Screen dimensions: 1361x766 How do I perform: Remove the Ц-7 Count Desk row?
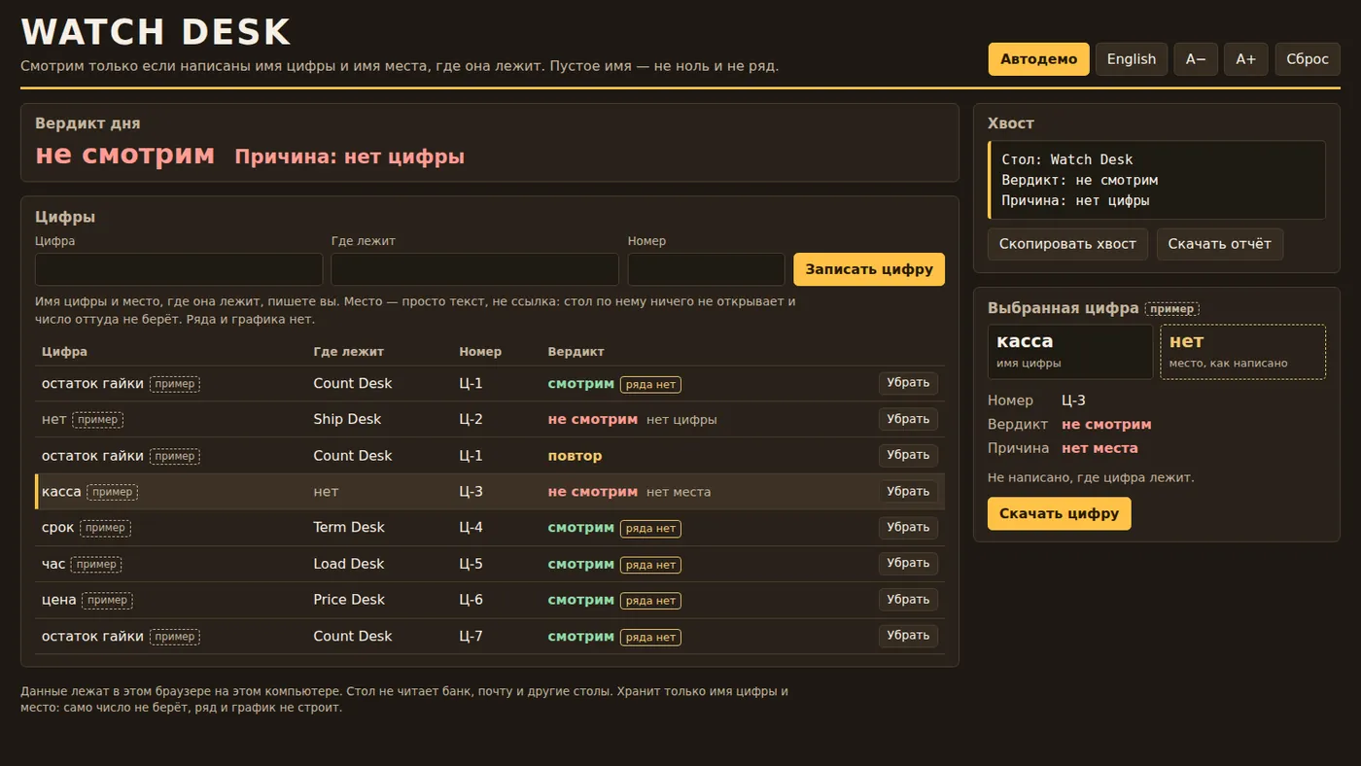coord(908,636)
